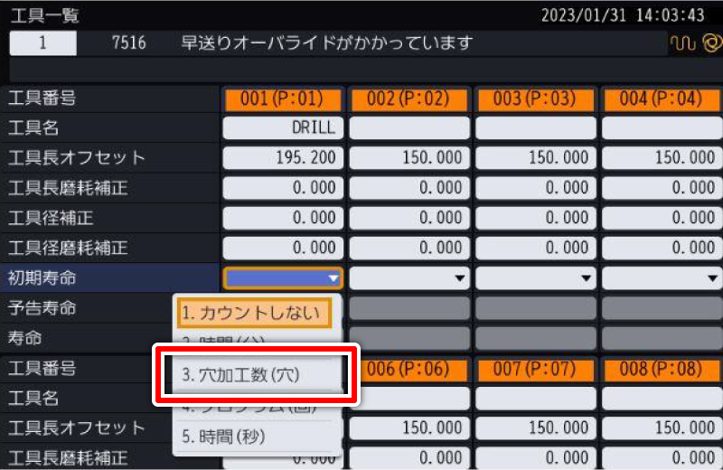
Task: Expand the 初期寿命 dropdown for tool 002
Action: click(409, 278)
